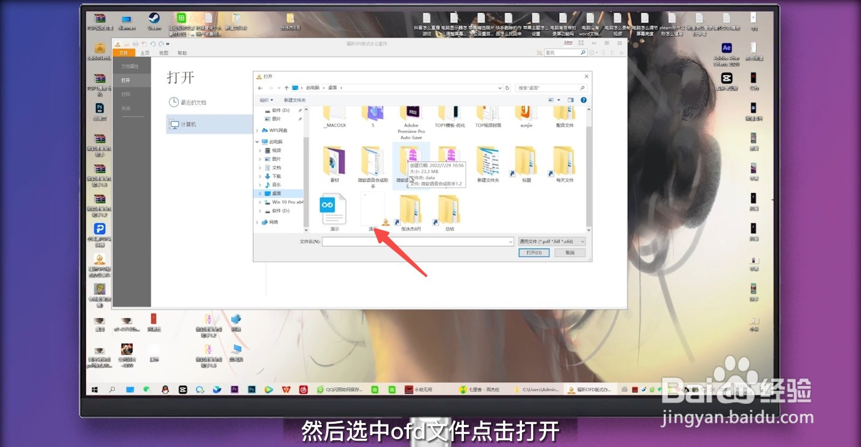This screenshot has width=861, height=447.
Task: Click the undo icon in quick access toolbar
Action: pos(153,44)
